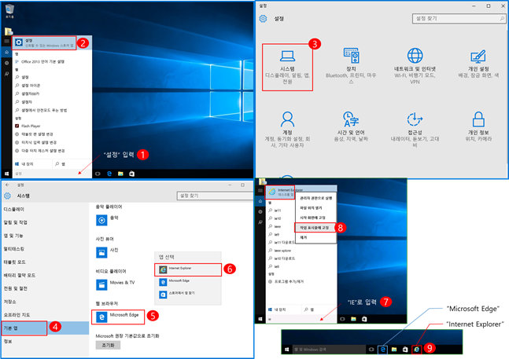Click the 설정 찾기 search field in the 시스템 window
Image resolution: width=509 pixels, height=359 pixels.
(x=216, y=196)
